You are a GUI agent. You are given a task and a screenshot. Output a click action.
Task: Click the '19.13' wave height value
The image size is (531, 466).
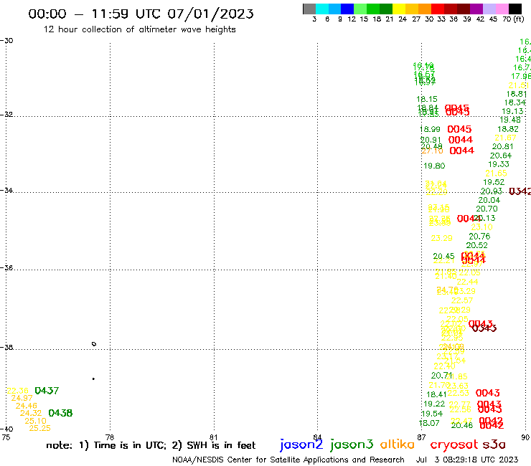512,111
